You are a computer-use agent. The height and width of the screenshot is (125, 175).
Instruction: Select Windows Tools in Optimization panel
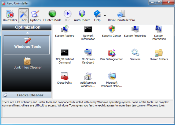pyautogui.click(x=27, y=45)
